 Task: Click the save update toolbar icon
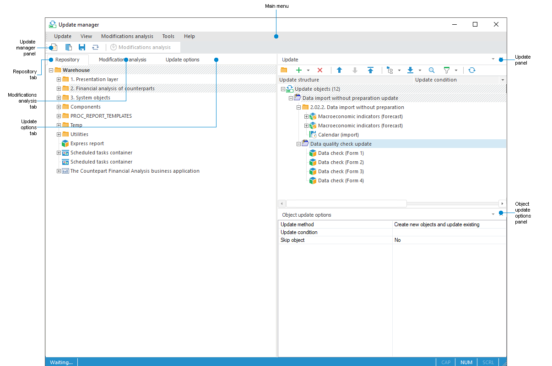pos(82,47)
